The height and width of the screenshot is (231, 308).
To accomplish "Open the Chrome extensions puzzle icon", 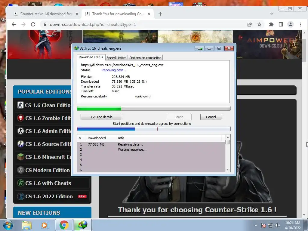I will 271,24.
